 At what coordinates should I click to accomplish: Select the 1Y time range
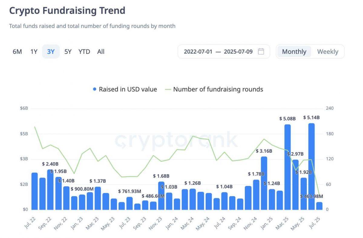click(x=34, y=52)
